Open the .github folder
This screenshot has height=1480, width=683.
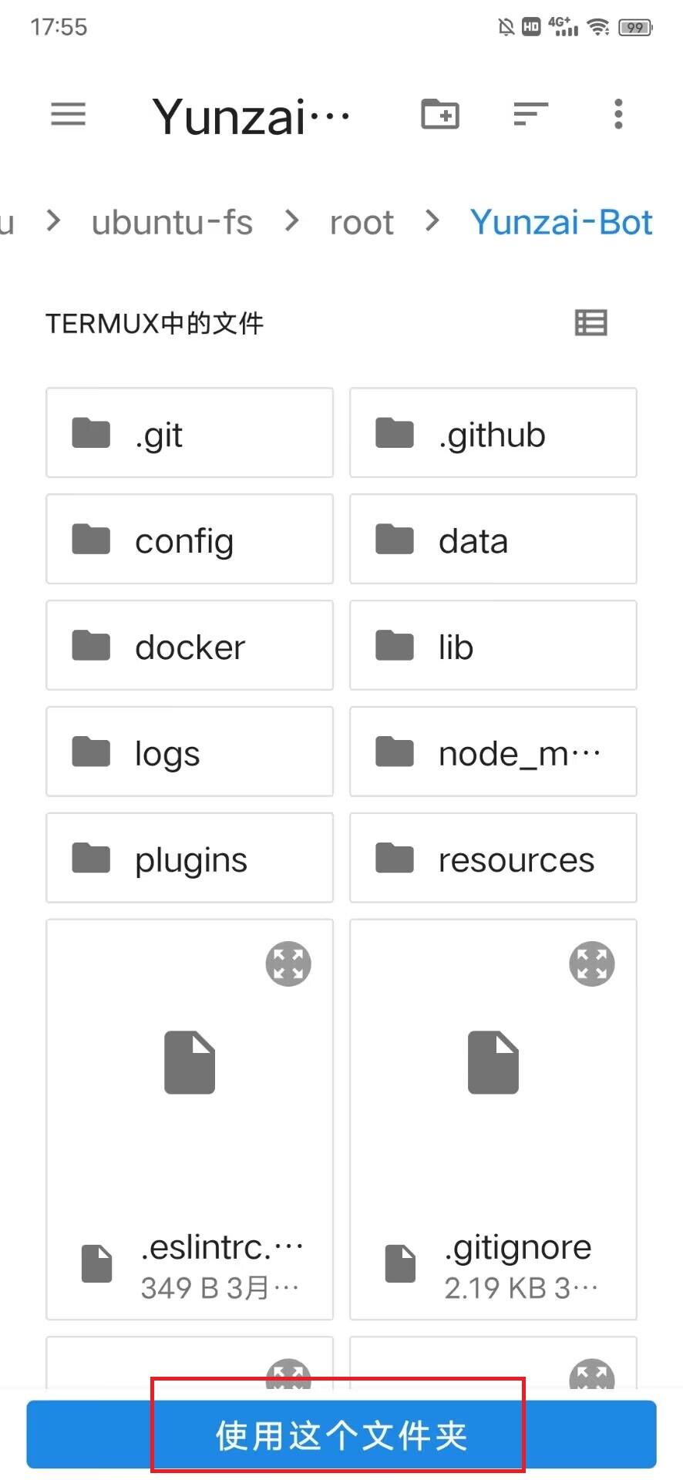tap(493, 433)
